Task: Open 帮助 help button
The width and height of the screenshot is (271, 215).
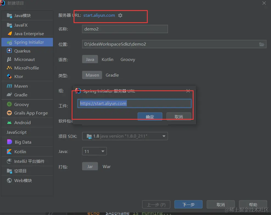Action: pos(253,205)
